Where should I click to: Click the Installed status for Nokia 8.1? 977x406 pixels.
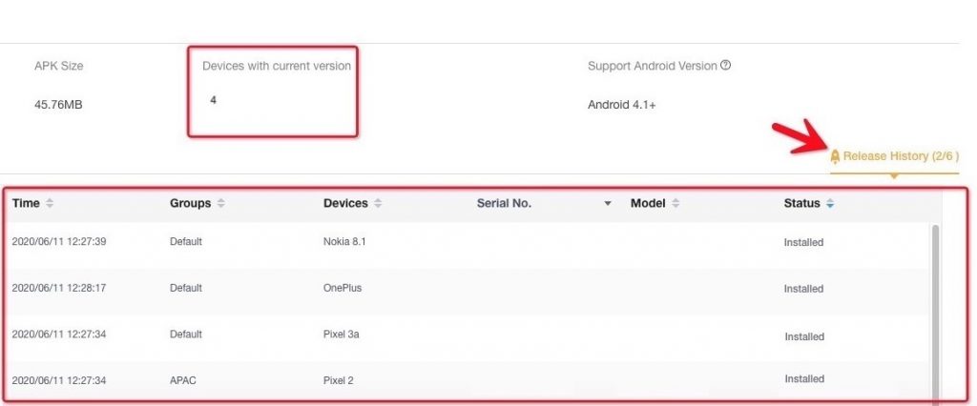tap(803, 242)
